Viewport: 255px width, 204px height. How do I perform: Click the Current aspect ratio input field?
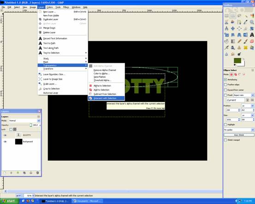(x=235, y=100)
